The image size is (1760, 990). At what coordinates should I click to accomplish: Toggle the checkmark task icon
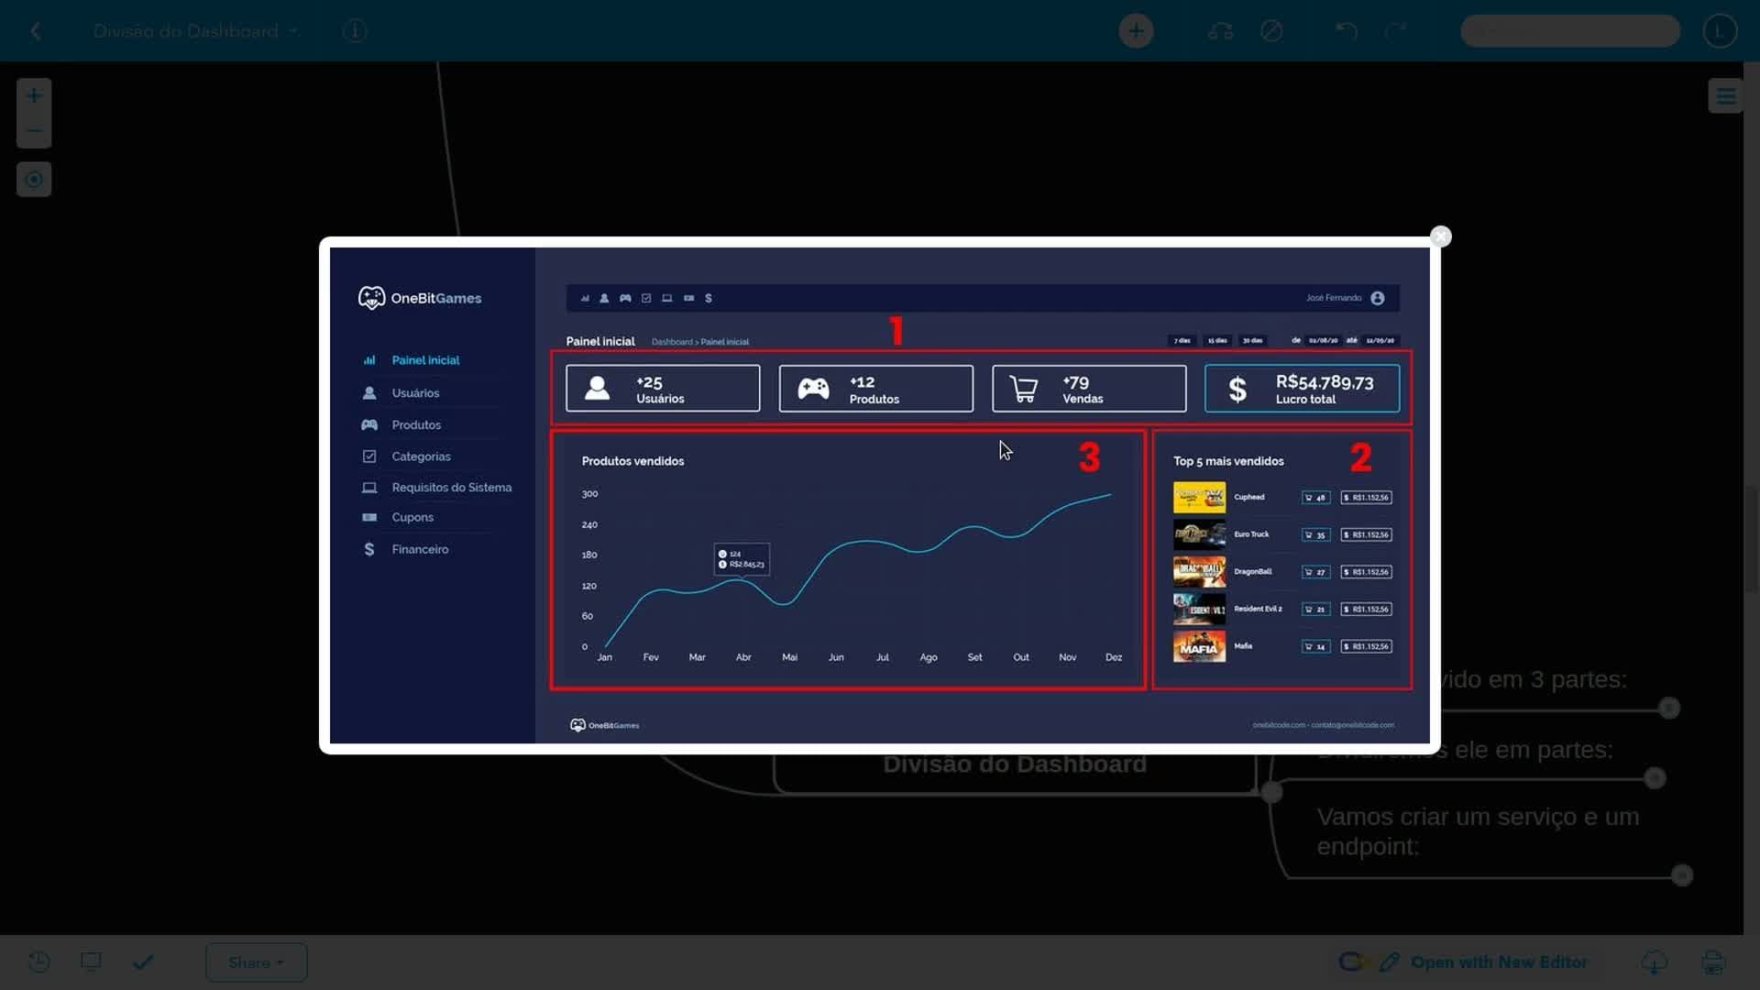point(143,962)
